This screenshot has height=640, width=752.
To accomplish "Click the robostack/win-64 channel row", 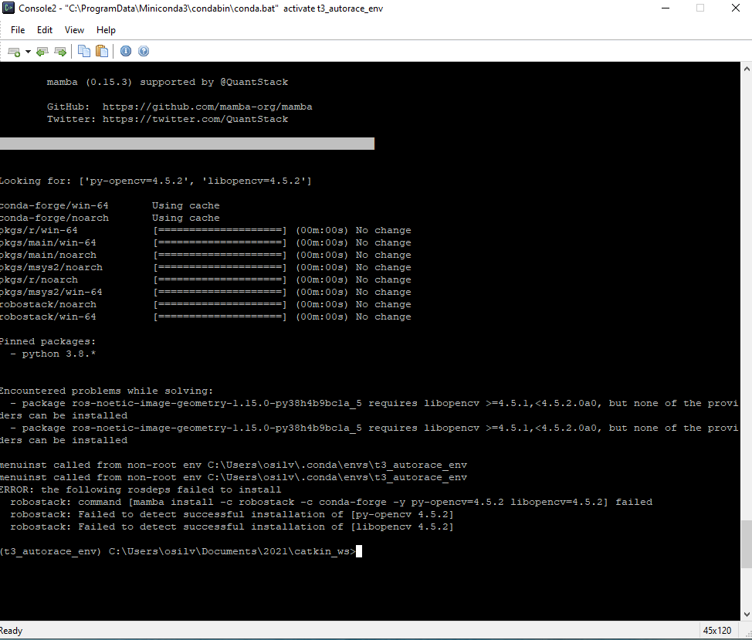I will pyautogui.click(x=205, y=317).
